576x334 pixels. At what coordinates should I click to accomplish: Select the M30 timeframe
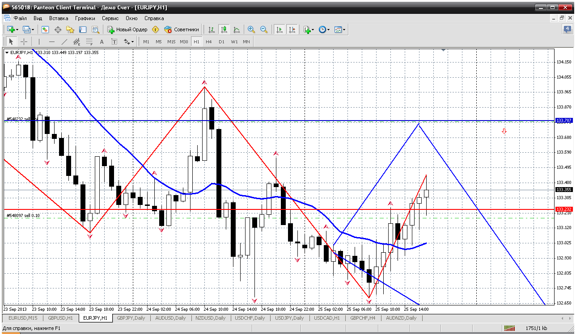184,42
